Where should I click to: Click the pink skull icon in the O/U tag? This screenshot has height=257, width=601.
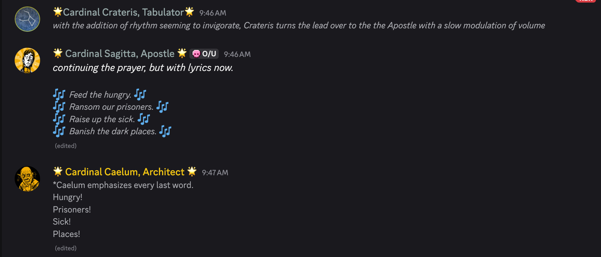click(196, 54)
